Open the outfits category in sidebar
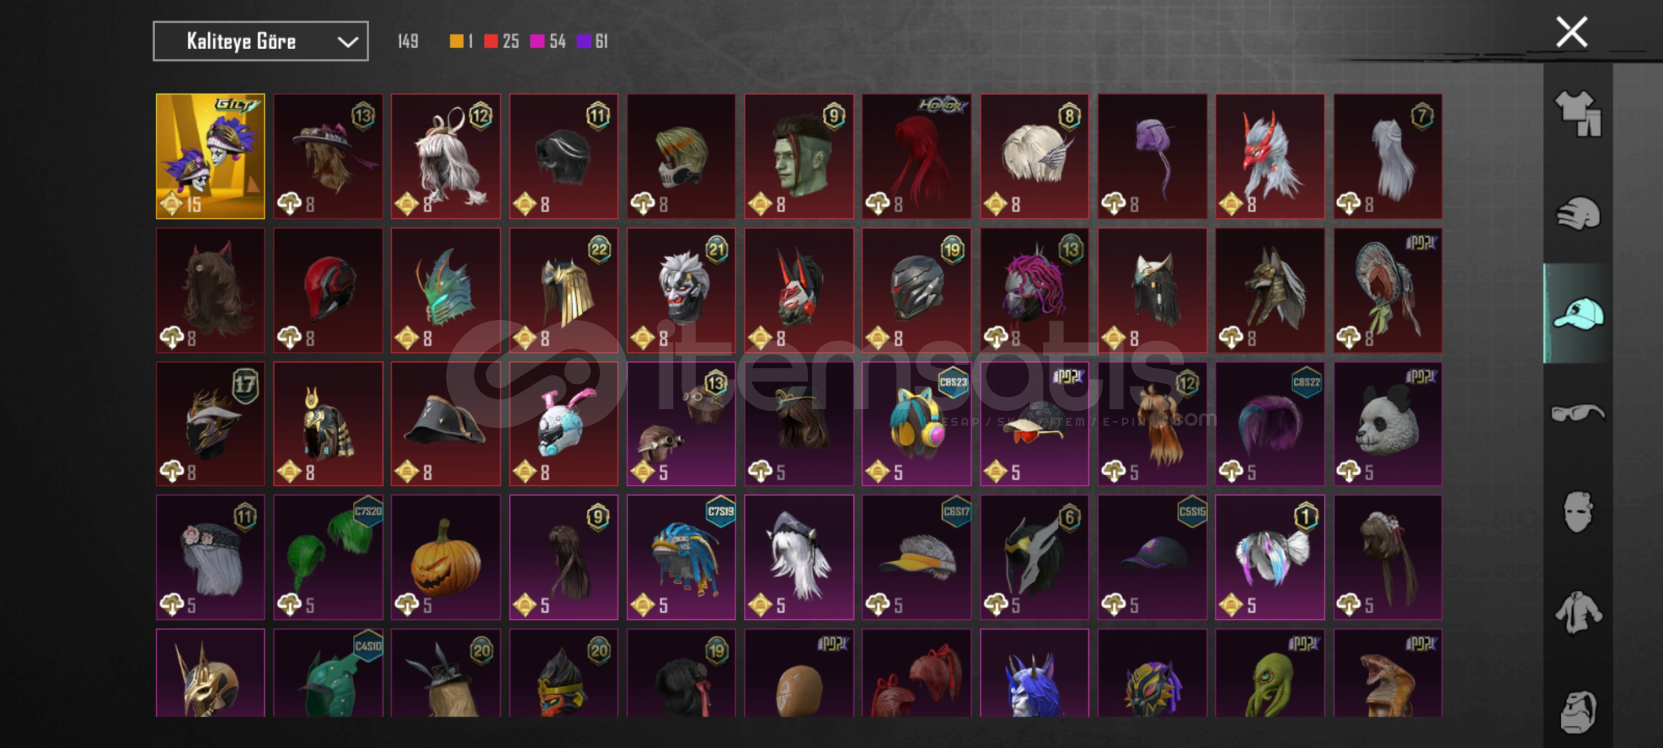Screen dimensions: 1663x748 pyautogui.click(x=1577, y=114)
